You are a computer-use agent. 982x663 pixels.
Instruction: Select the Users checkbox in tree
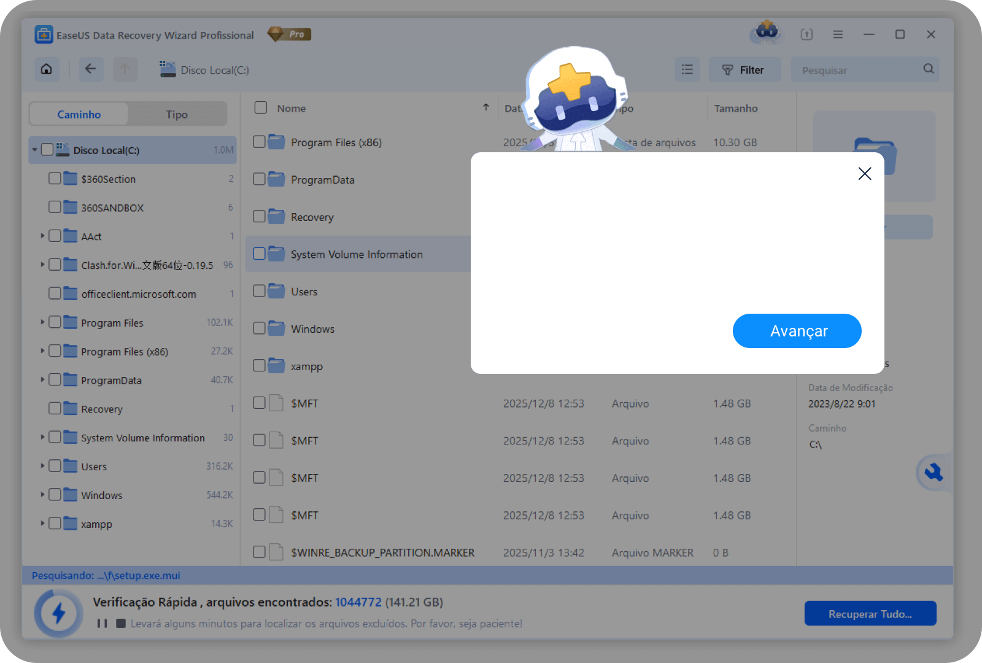tap(55, 467)
